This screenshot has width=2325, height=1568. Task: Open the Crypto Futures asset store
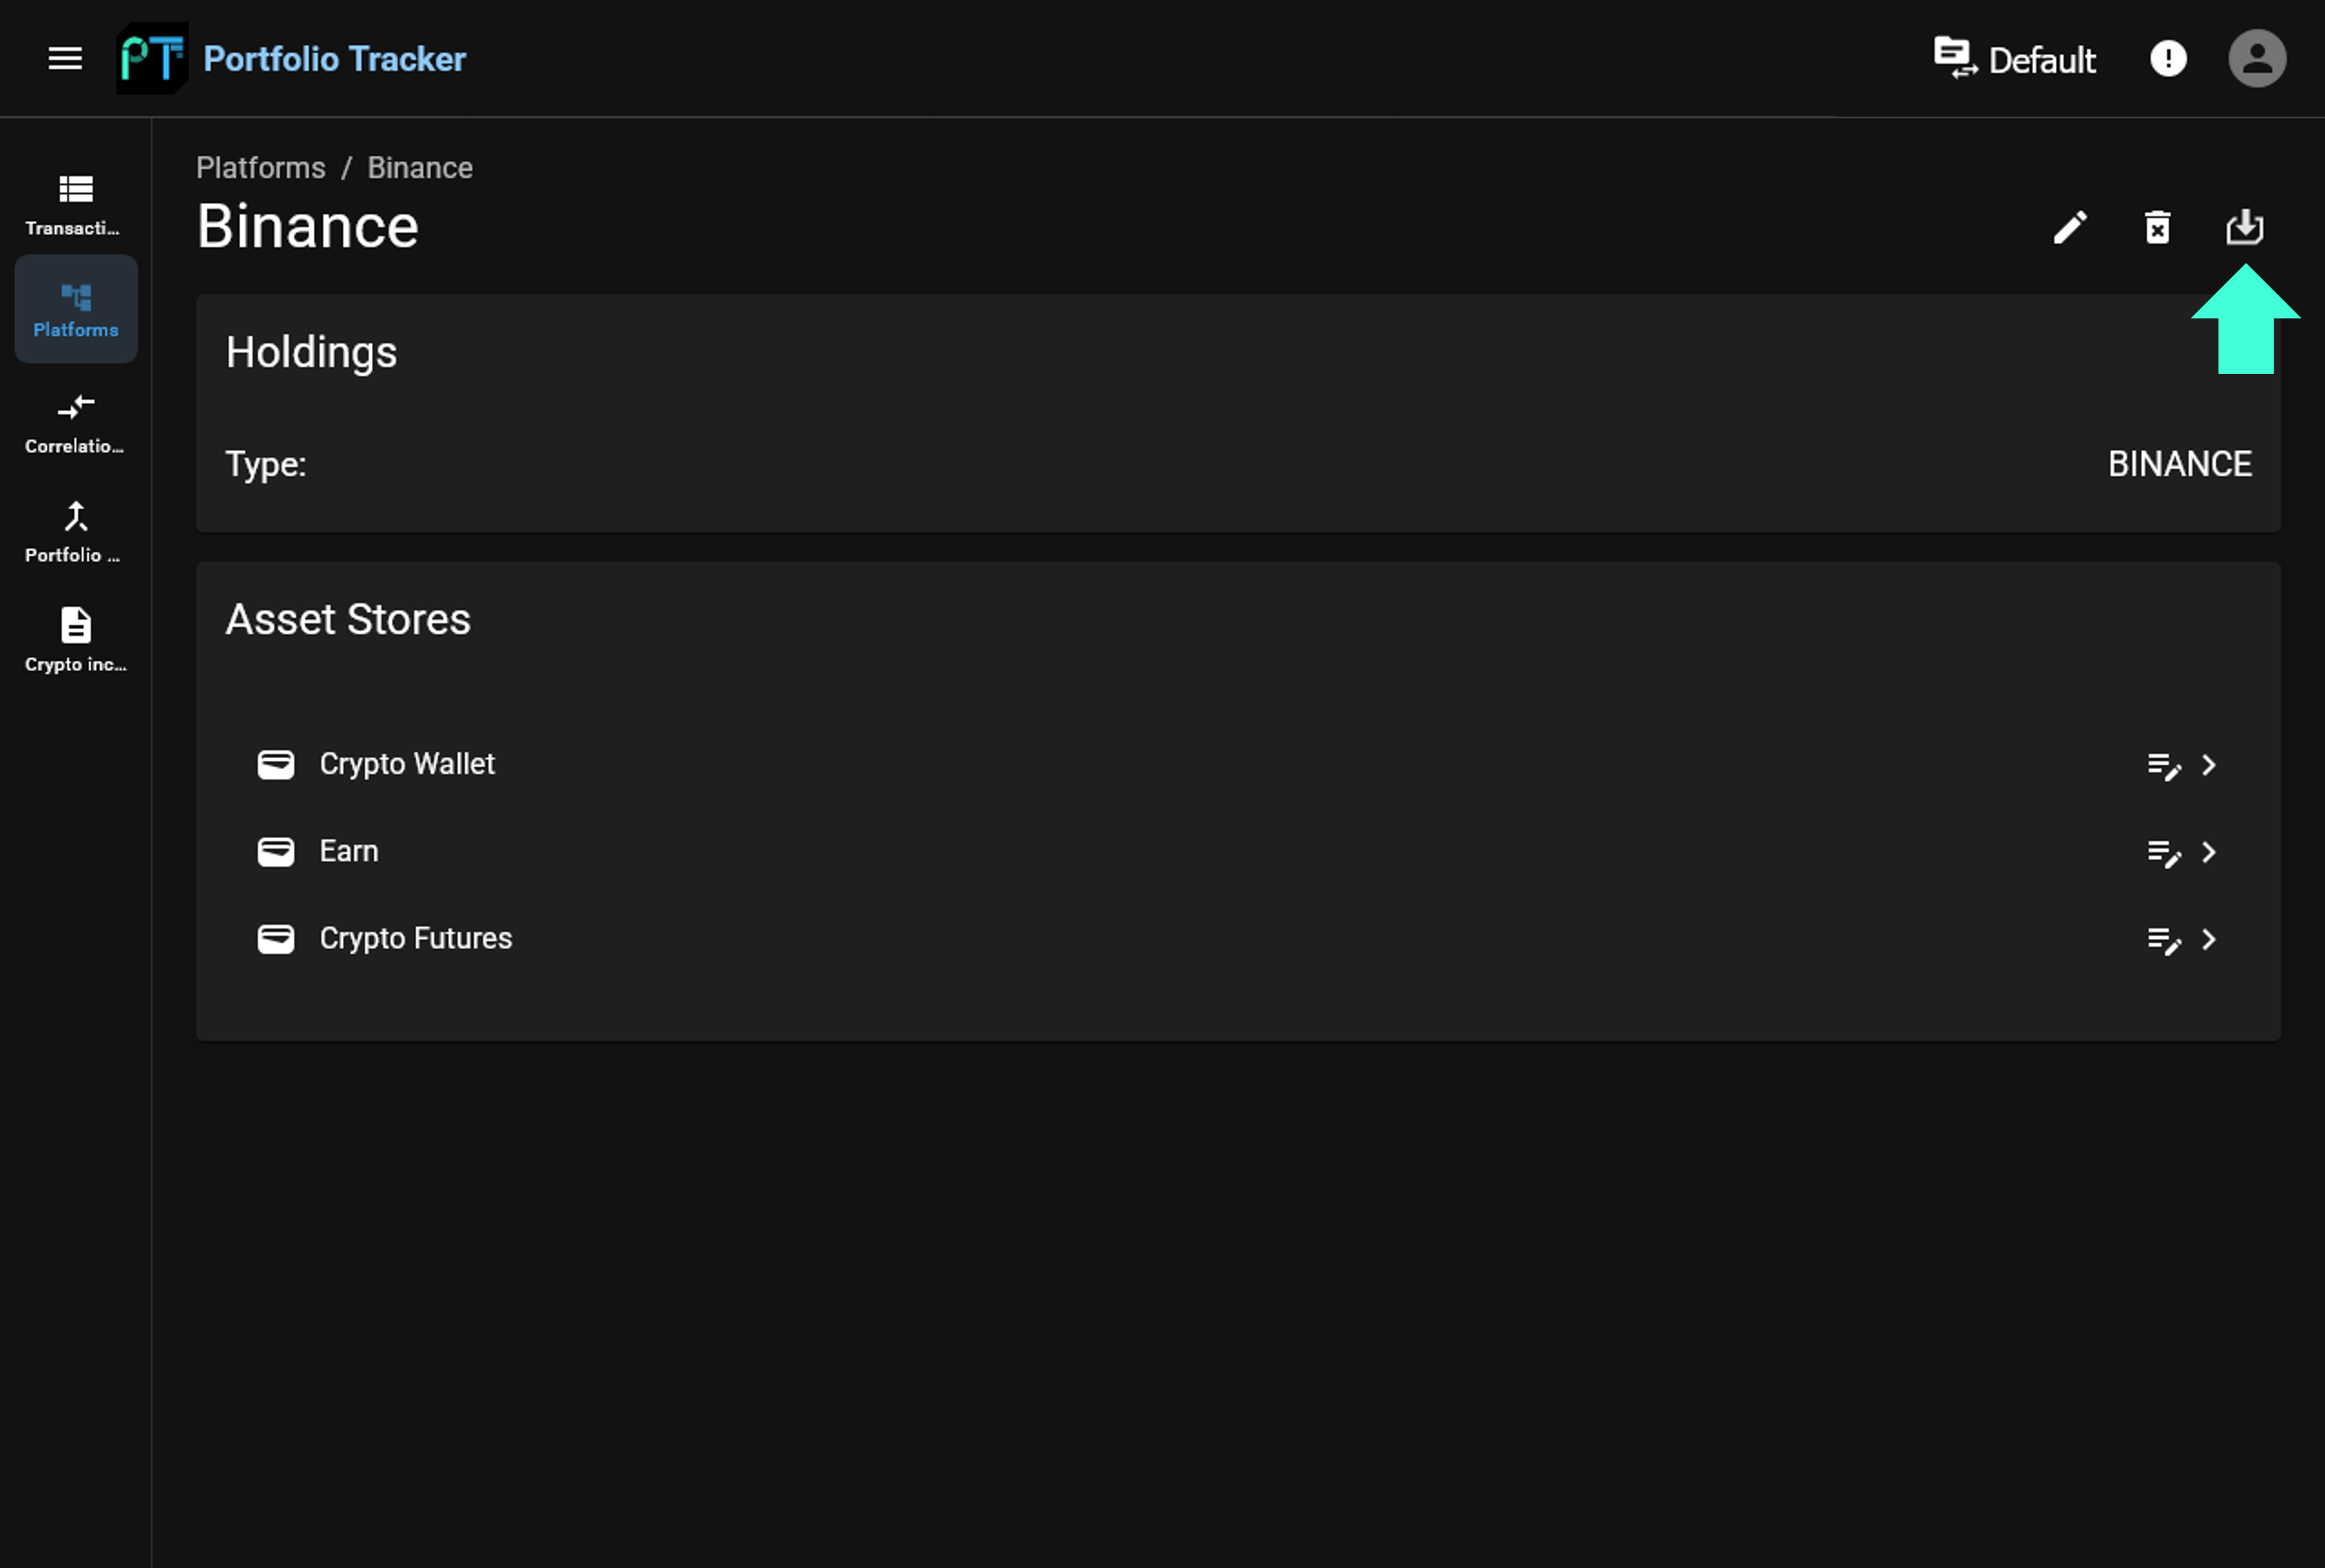tap(1238, 939)
